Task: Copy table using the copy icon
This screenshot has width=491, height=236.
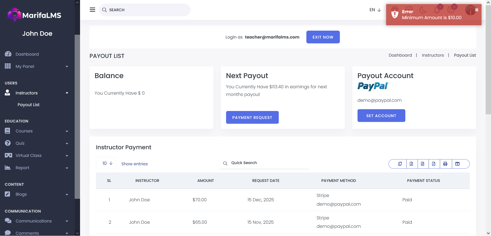Action: pyautogui.click(x=400, y=164)
